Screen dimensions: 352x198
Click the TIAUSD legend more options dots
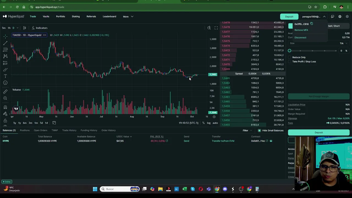tap(45, 35)
